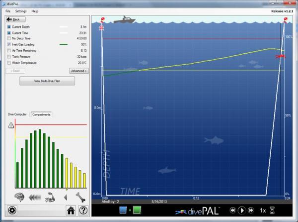This screenshot has height=222, width=298.
Task: Click the brain tissue compartment icon
Action: 19,196
